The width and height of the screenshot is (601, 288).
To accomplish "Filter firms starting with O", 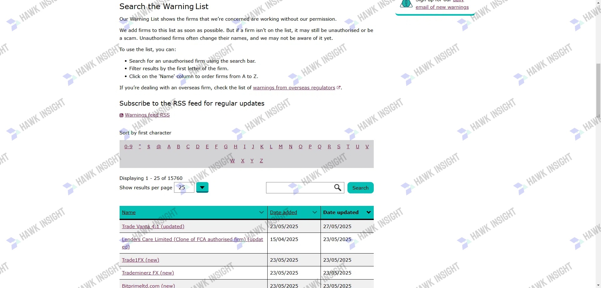I will pyautogui.click(x=300, y=146).
